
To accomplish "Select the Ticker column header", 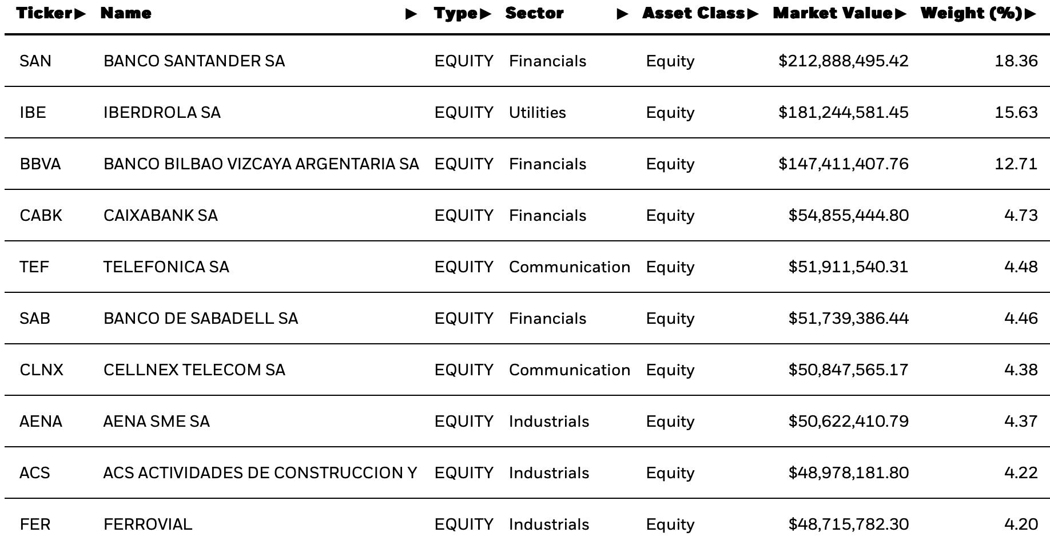I will (45, 13).
